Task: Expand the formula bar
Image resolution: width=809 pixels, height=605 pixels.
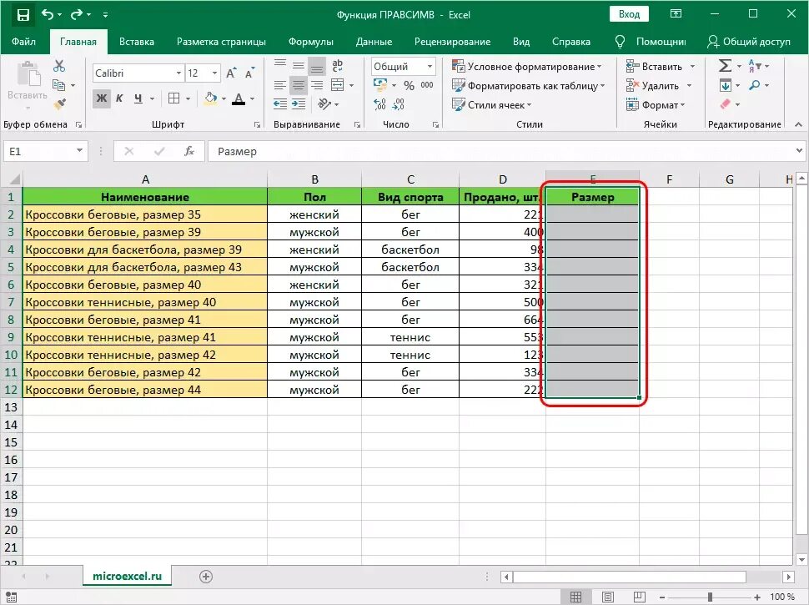Action: point(799,151)
